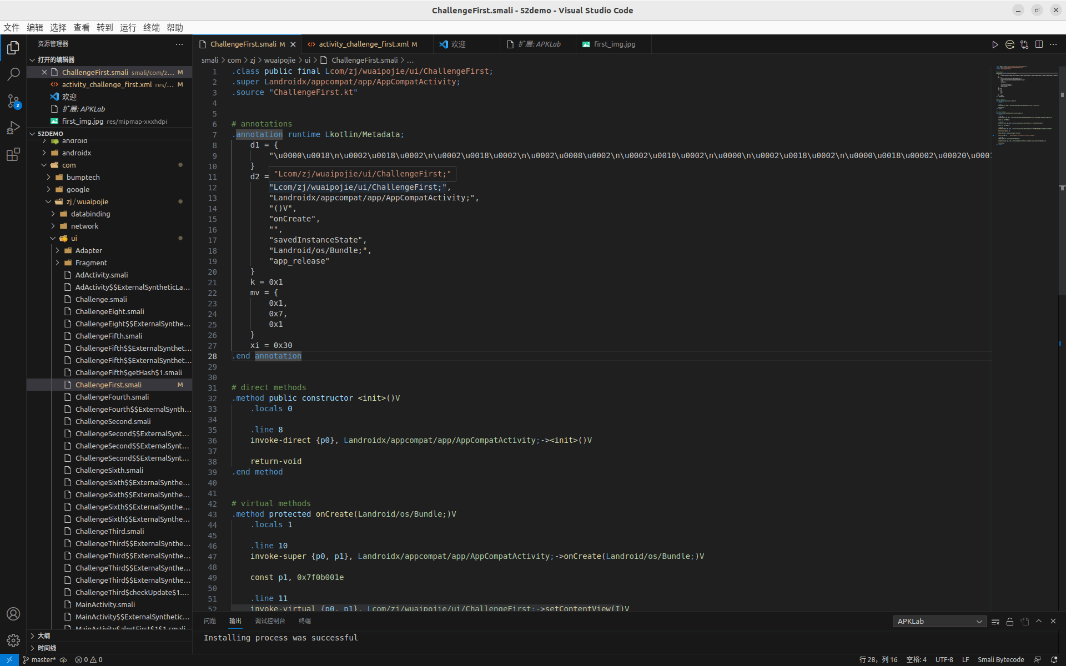Open the Accounts menu icon
This screenshot has width=1066, height=666.
point(13,614)
